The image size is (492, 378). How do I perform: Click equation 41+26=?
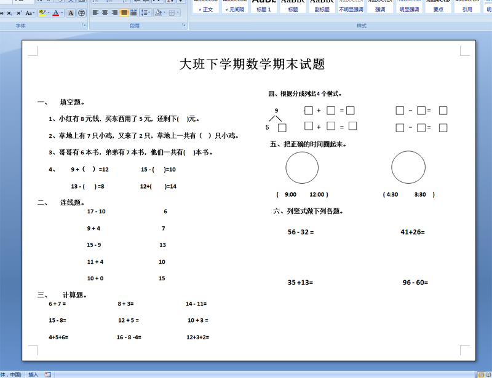[x=413, y=232]
